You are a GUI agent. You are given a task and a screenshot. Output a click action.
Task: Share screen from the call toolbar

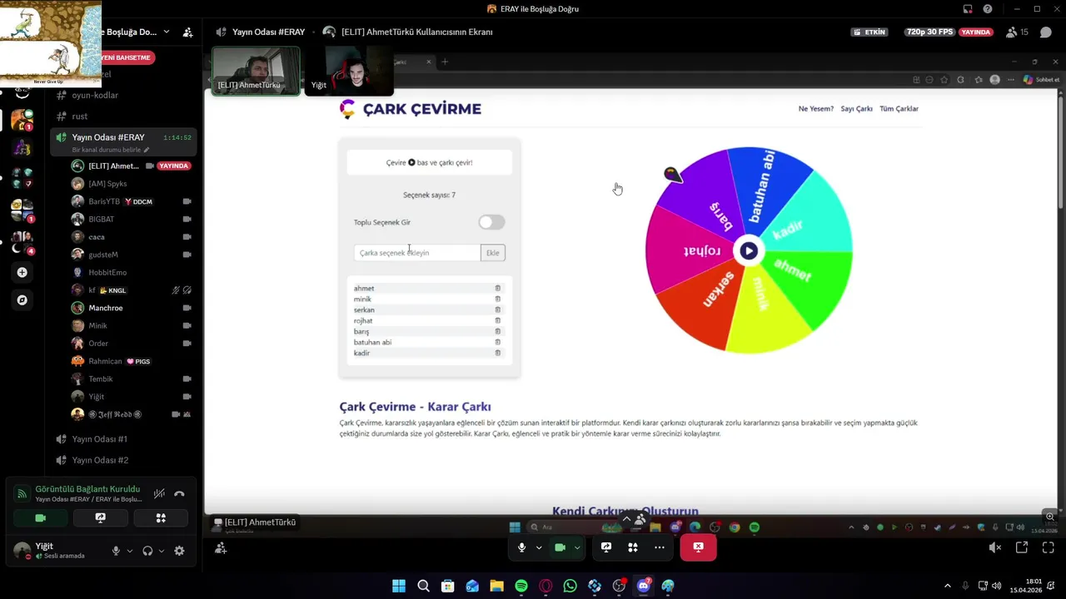click(606, 547)
